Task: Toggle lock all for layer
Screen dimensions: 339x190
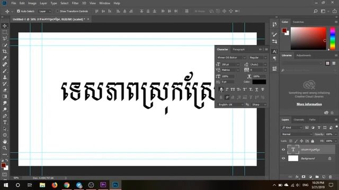Action: pos(313,141)
